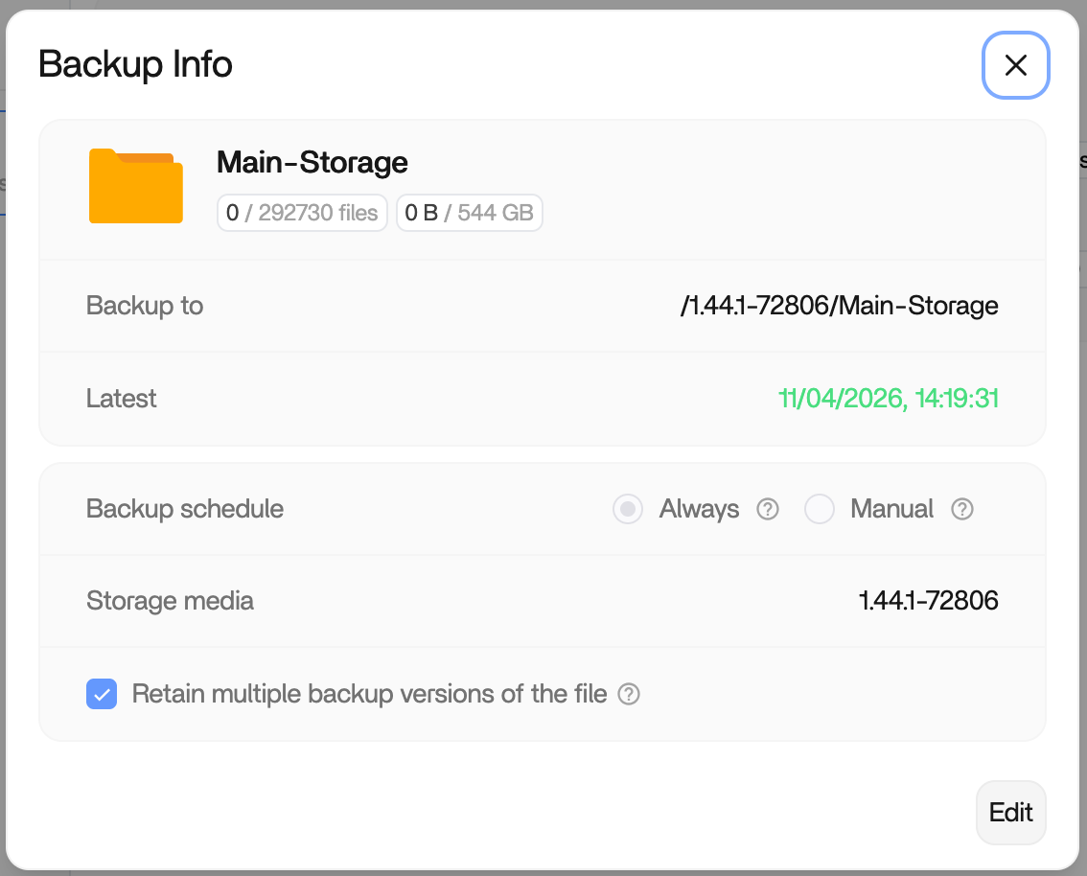Click the Backup schedule row label
Viewport: 1087px width, 876px height.
(x=185, y=508)
